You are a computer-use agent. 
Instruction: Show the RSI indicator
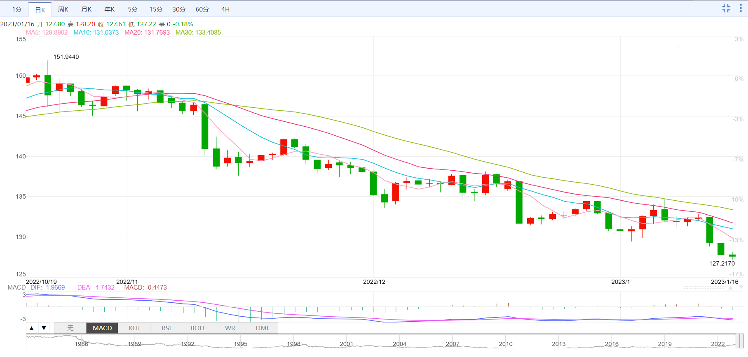[166, 328]
